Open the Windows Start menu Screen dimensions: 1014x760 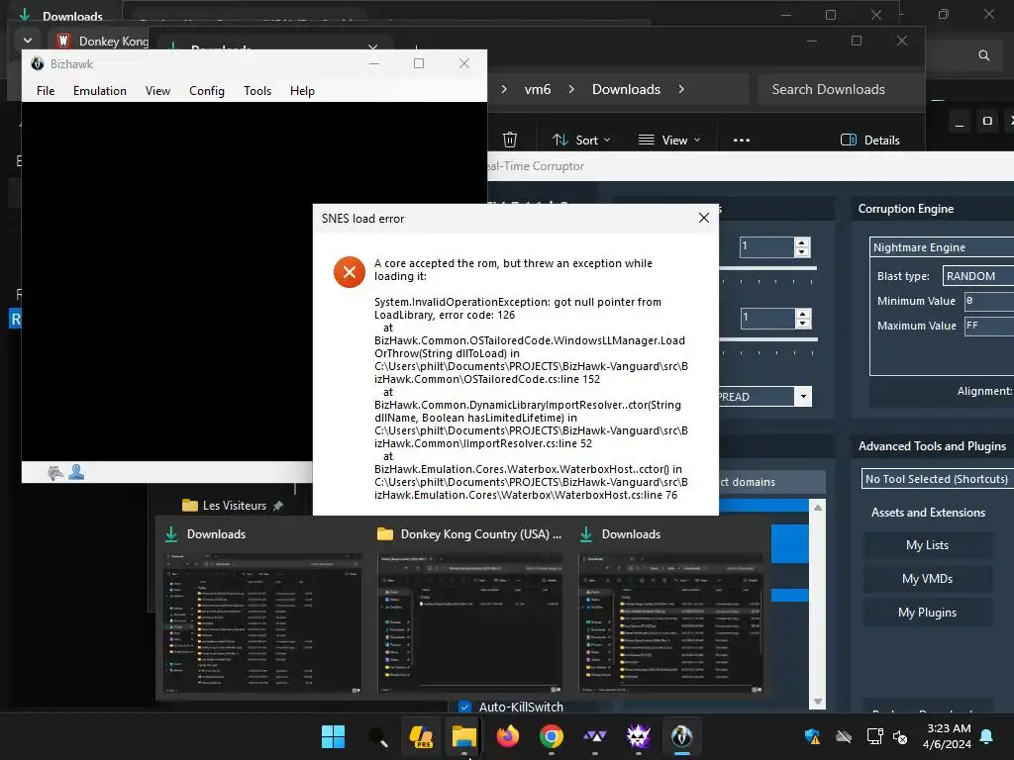tap(333, 736)
